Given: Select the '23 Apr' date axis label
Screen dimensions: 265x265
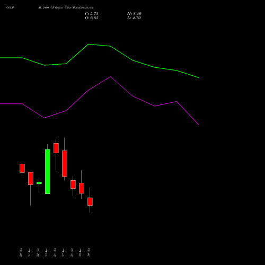Looking at the screenshot, I should [46, 252].
